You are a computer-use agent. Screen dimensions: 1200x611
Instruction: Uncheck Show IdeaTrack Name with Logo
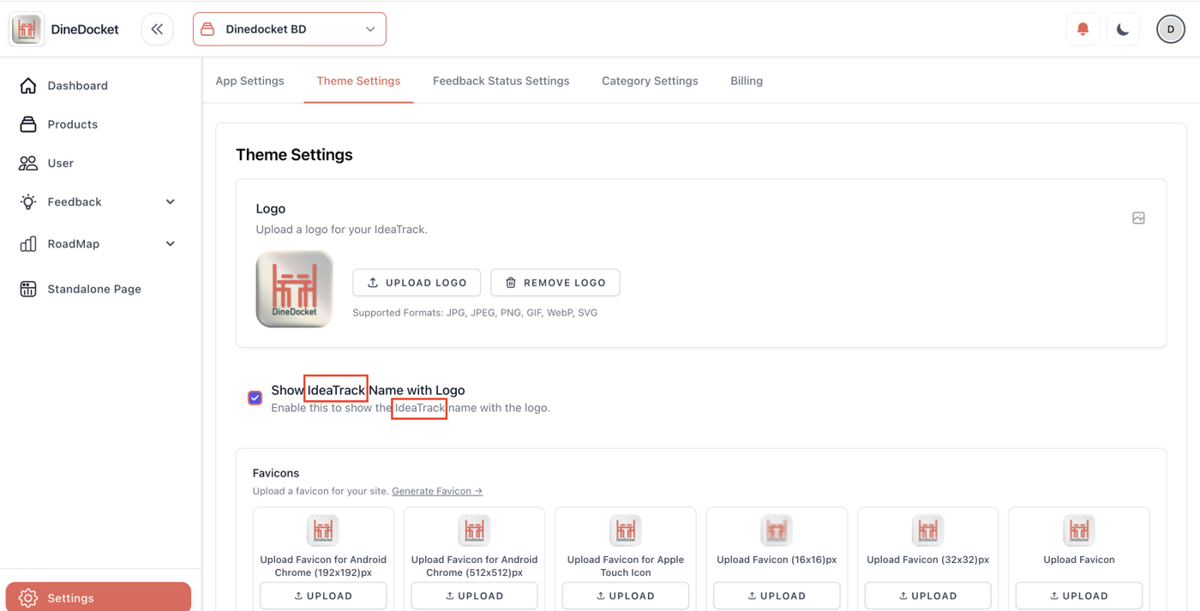(255, 398)
